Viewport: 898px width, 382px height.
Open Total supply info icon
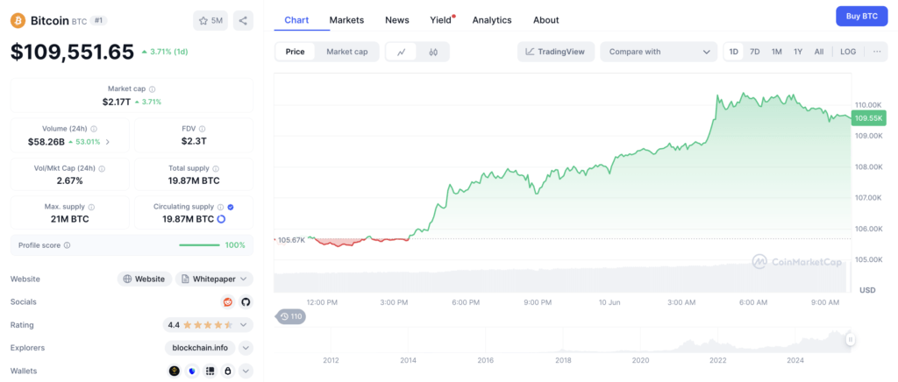(217, 169)
